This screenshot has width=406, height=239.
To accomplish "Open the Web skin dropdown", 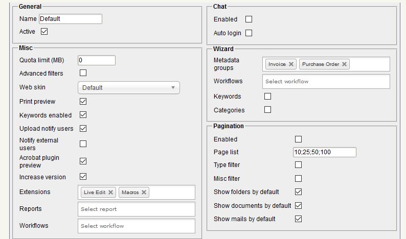I will point(129,88).
